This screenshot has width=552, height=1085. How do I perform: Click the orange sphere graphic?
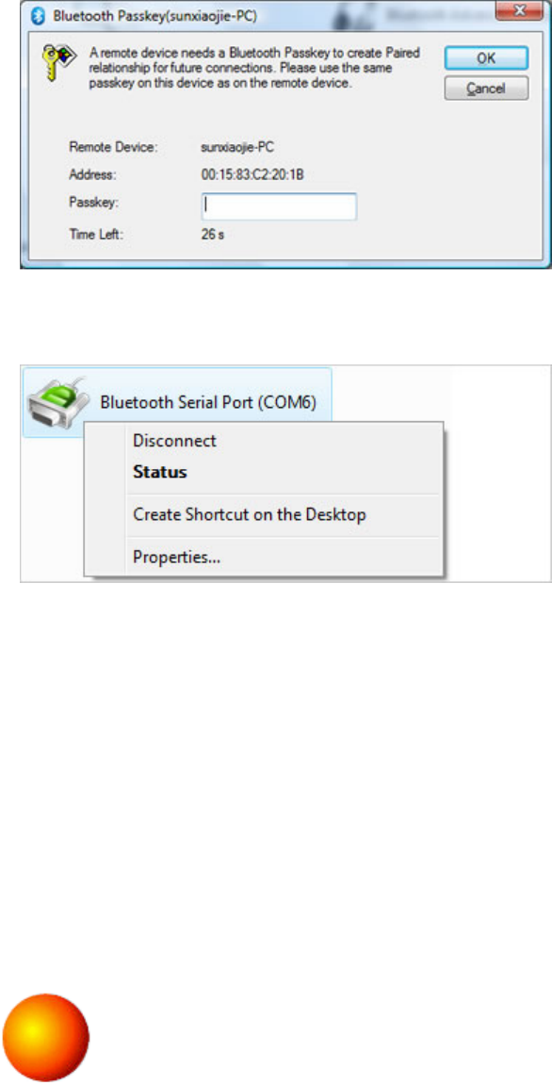(x=45, y=1037)
